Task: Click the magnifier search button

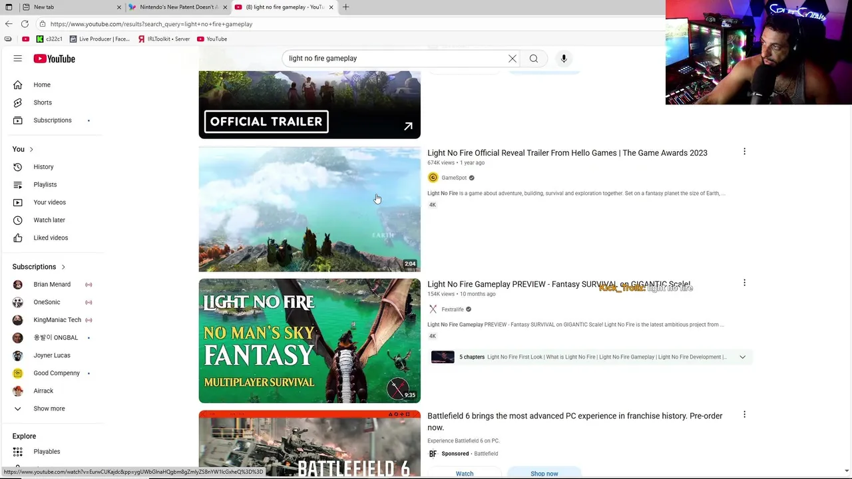Action: point(534,59)
